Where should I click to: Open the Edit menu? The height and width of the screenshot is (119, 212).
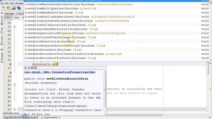[7, 3]
